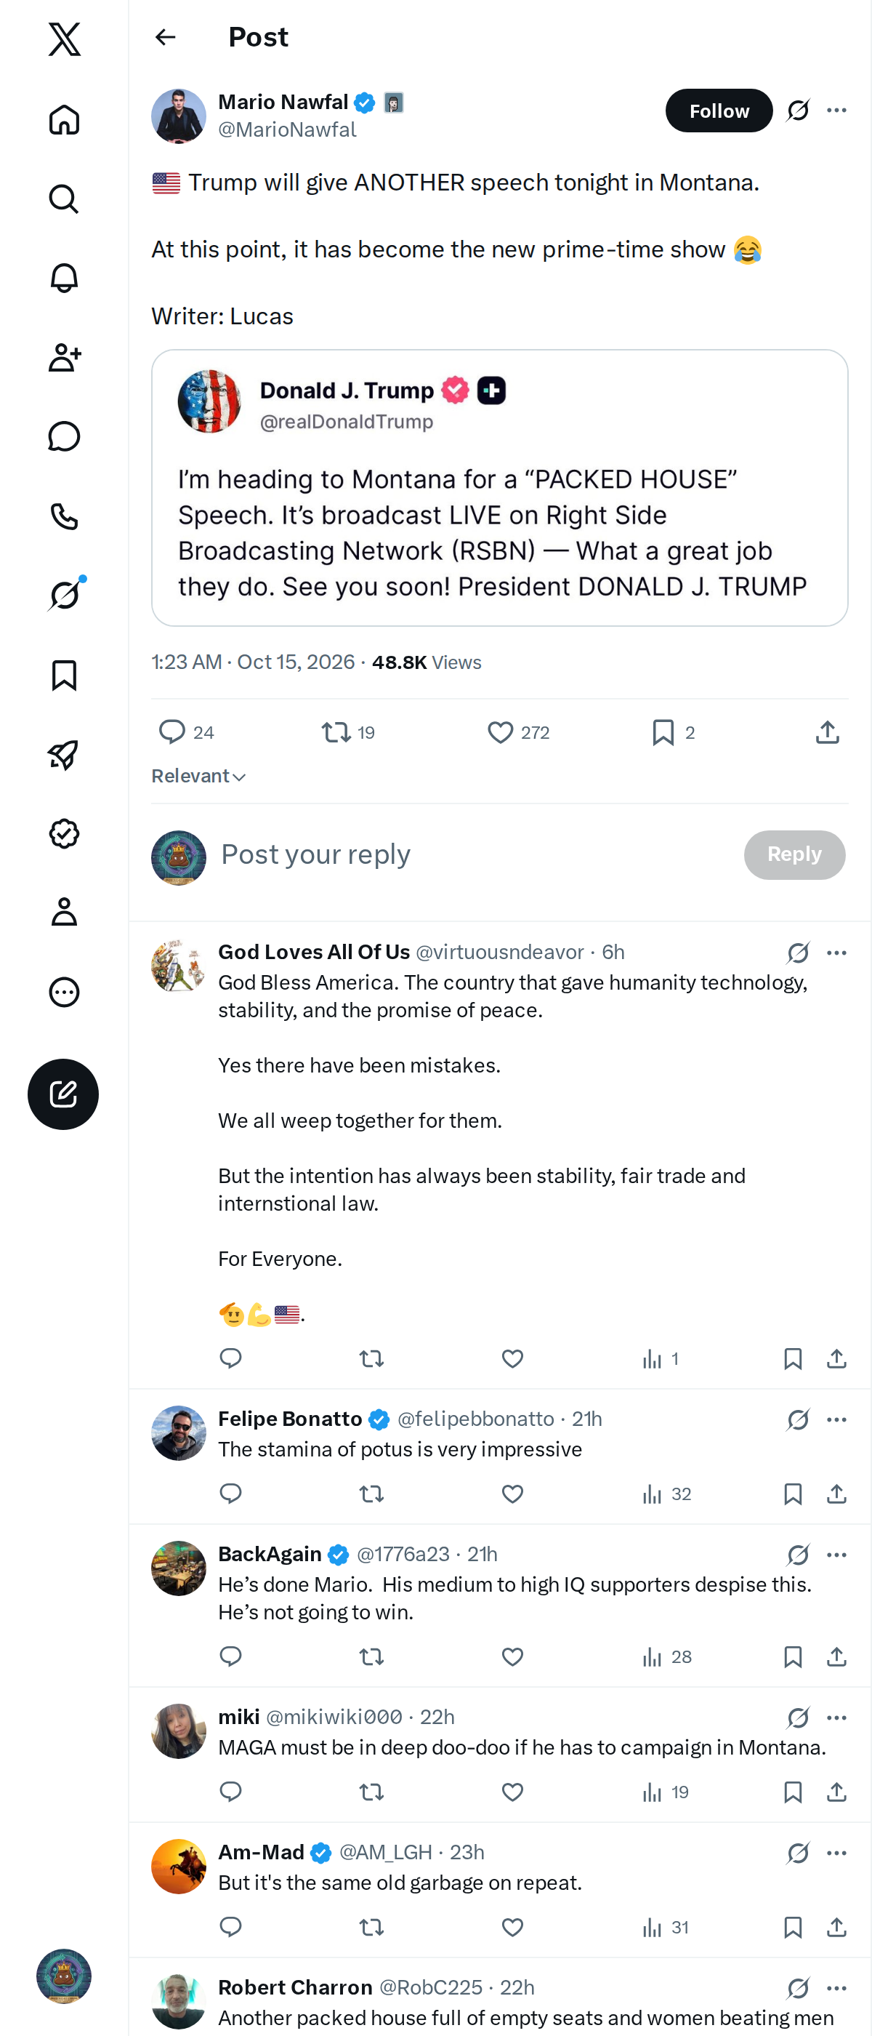
Task: Open the Home icon in sidebar
Action: pos(64,119)
